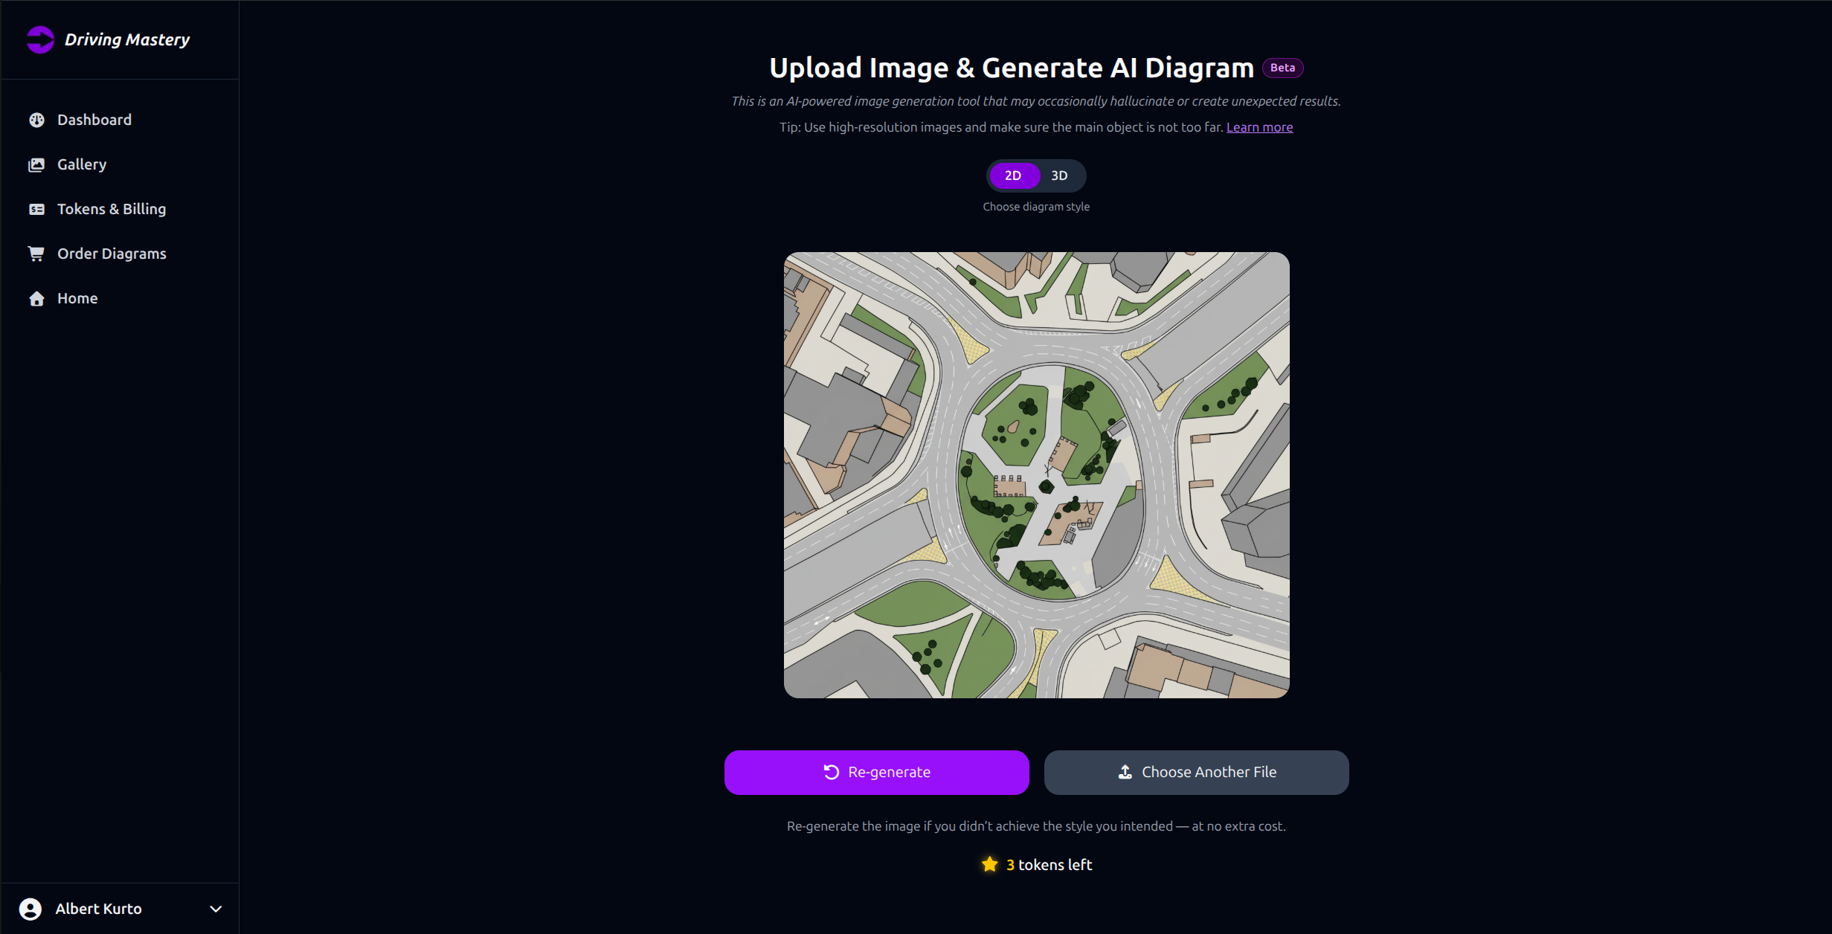Select the Dashboard icon in the sidebar
Image resolution: width=1832 pixels, height=934 pixels.
(36, 120)
